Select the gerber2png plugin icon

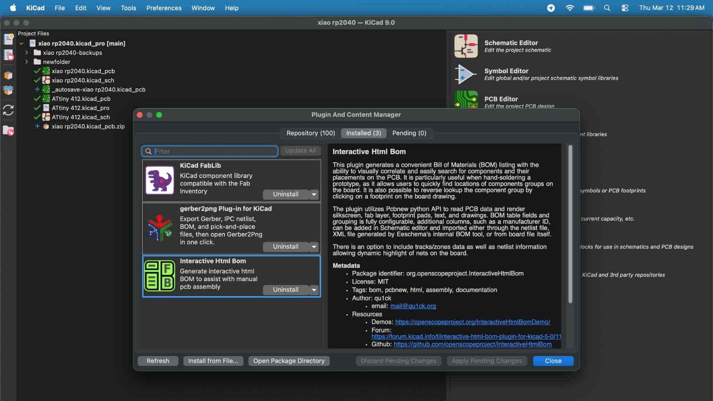point(159,228)
